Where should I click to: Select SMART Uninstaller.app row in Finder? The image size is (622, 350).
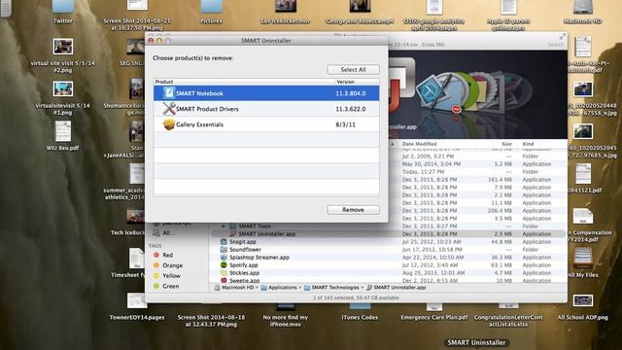click(x=387, y=233)
